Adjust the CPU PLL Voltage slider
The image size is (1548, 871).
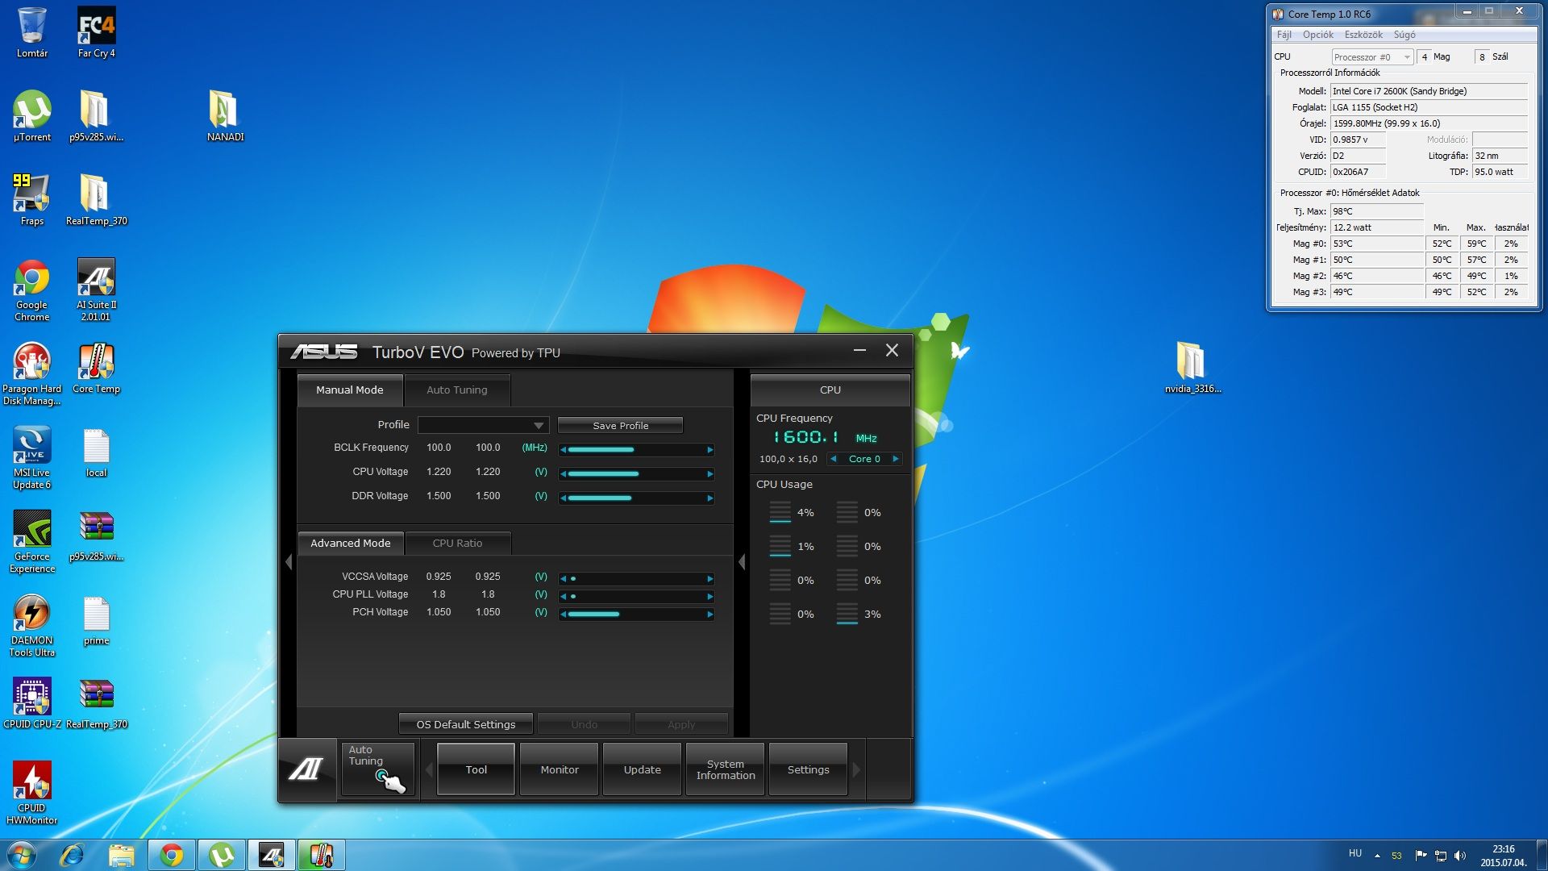point(637,597)
